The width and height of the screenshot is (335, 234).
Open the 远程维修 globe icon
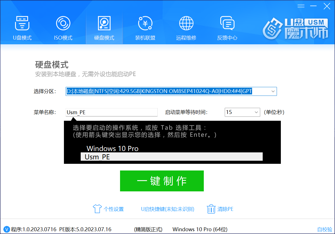click(186, 23)
